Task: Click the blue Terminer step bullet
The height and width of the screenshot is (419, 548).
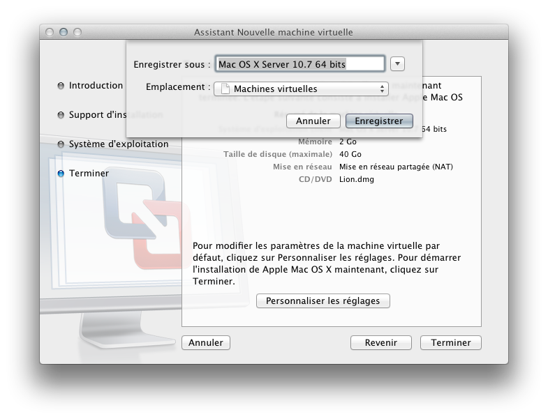Action: [x=61, y=174]
